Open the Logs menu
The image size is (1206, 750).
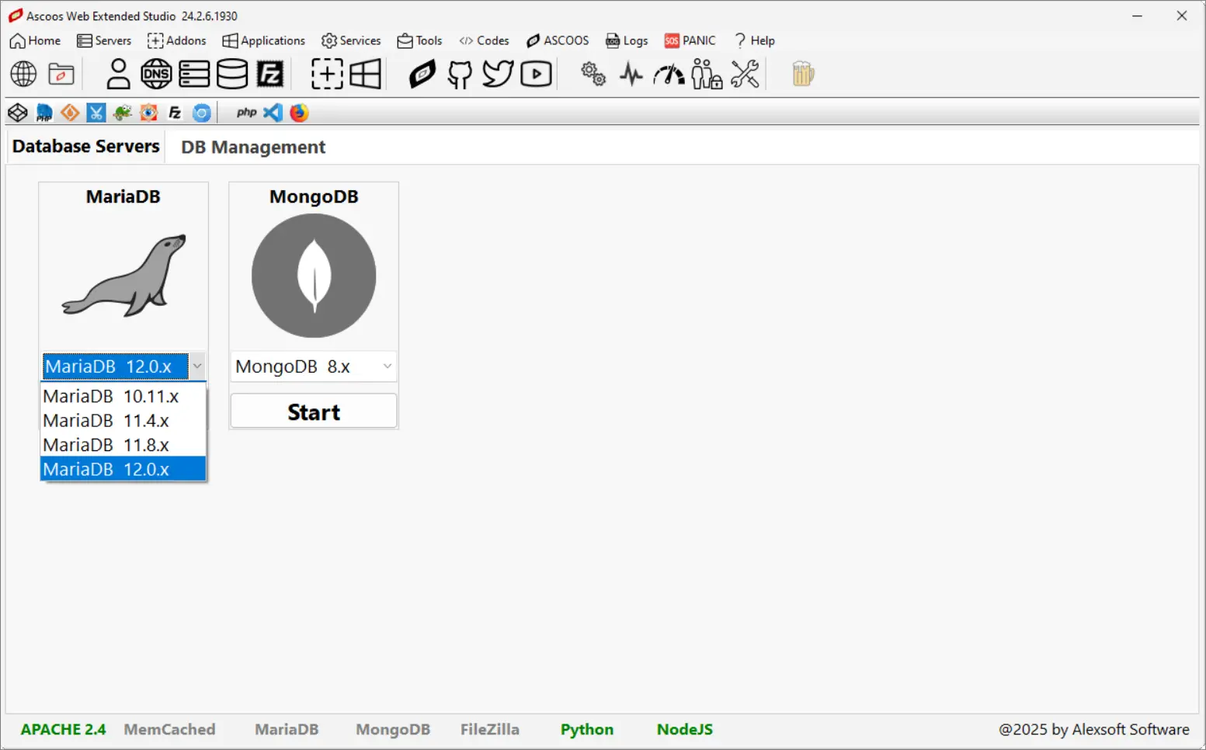[x=627, y=40]
